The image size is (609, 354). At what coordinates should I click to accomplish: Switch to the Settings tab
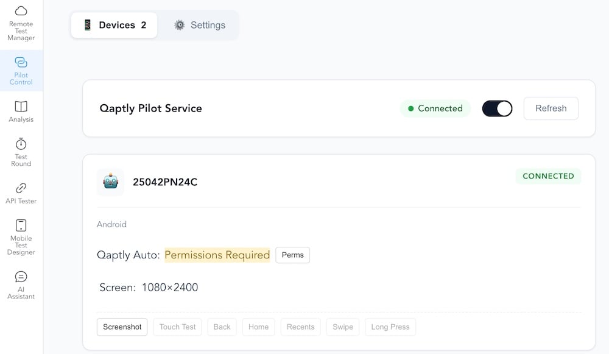pos(200,25)
